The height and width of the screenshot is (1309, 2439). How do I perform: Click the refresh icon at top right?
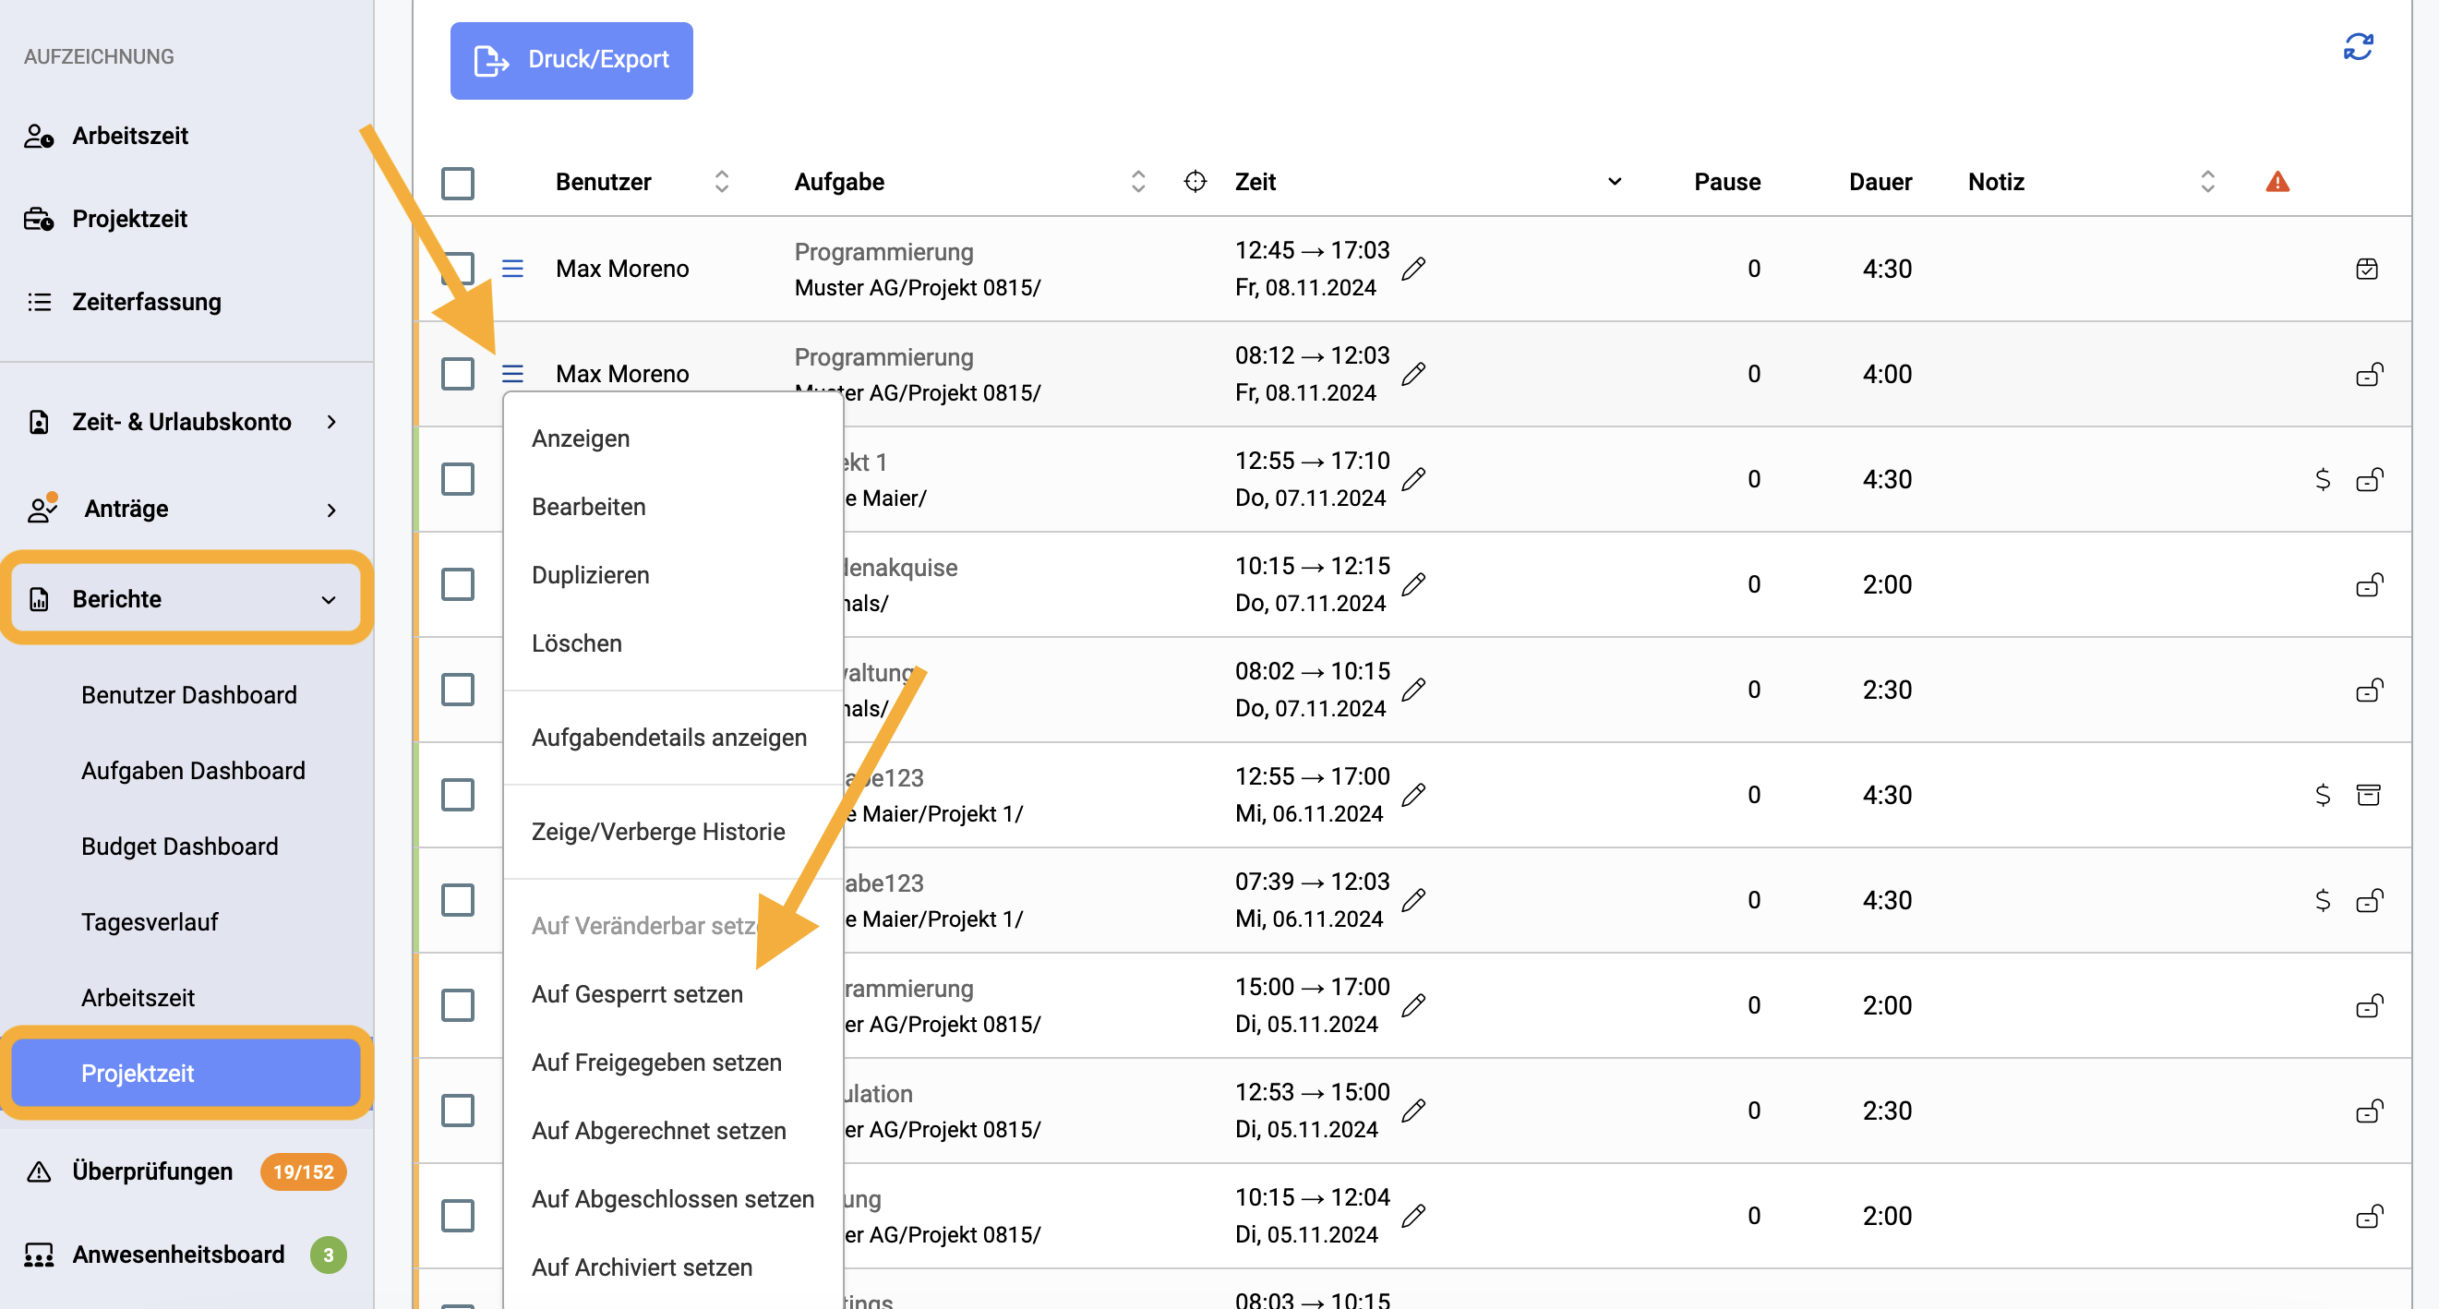point(2358,46)
